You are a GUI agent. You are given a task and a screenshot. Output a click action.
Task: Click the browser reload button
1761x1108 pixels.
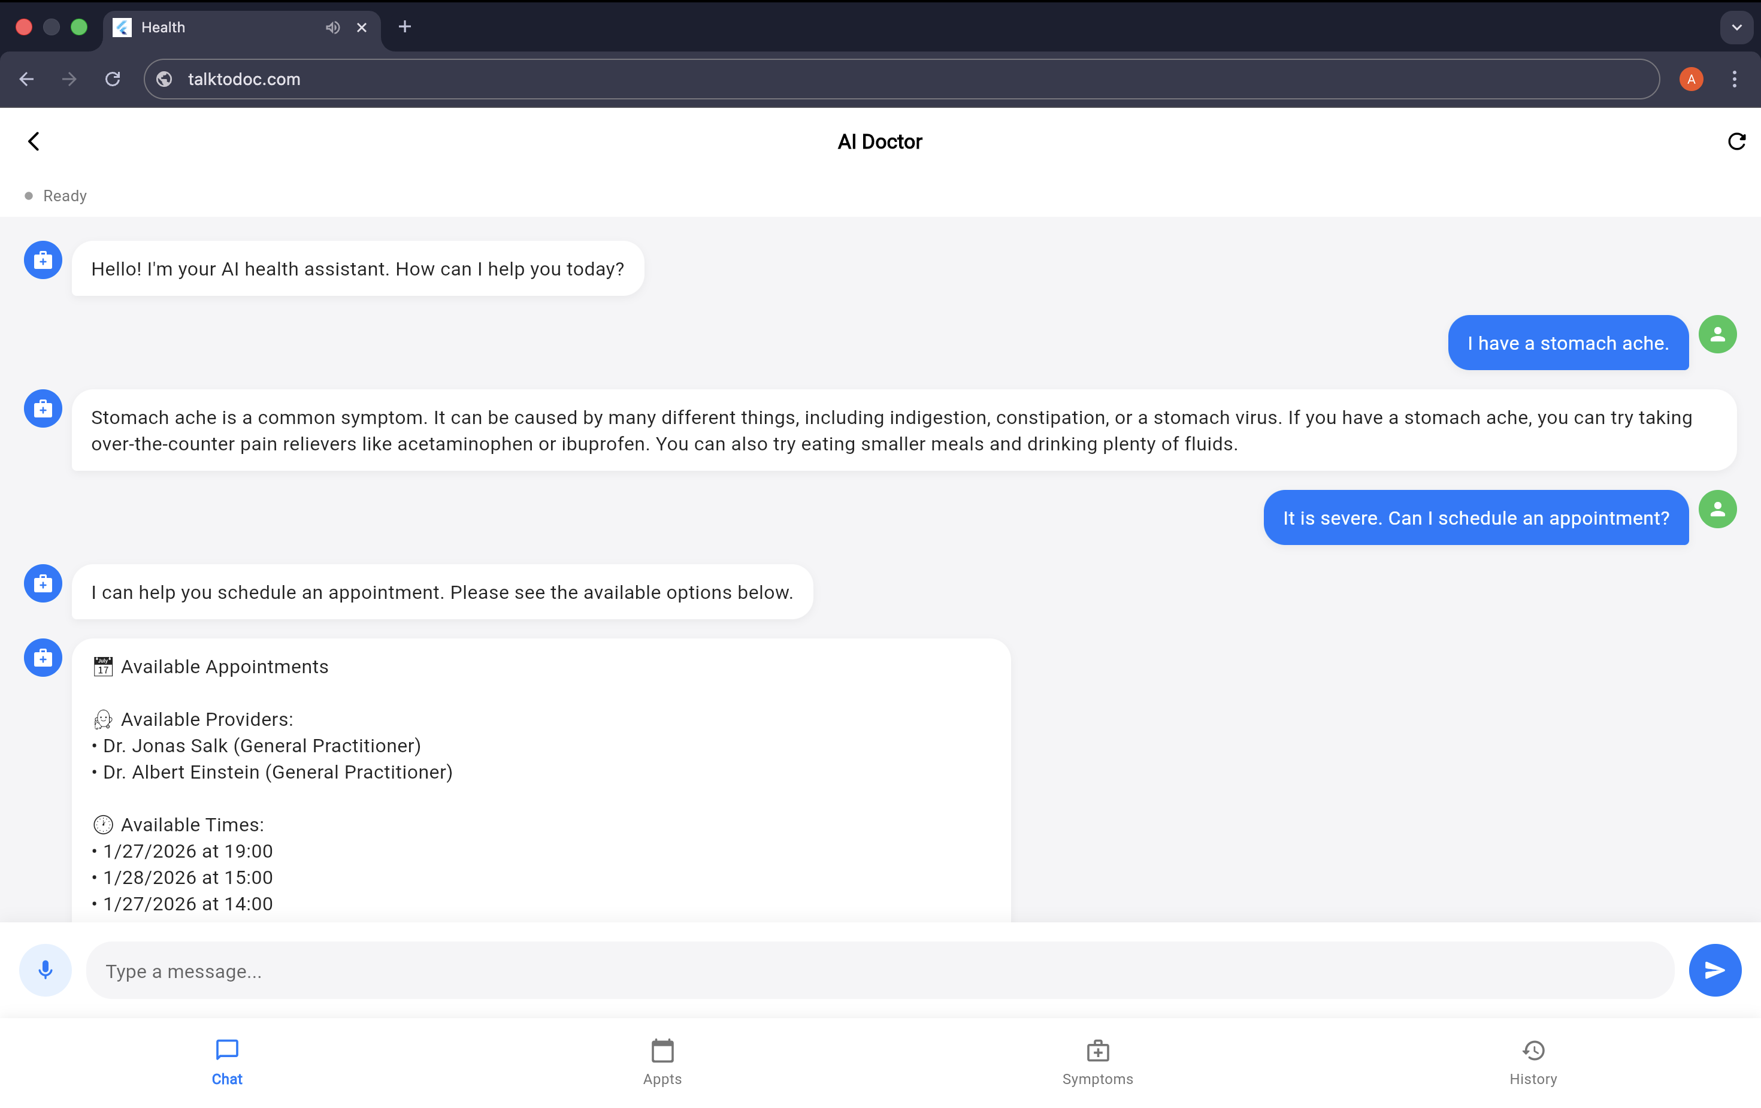[113, 79]
